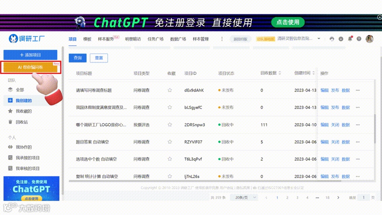The image size is (382, 215).
Task: Open 回收站 in the sidebar
Action: click(21, 122)
